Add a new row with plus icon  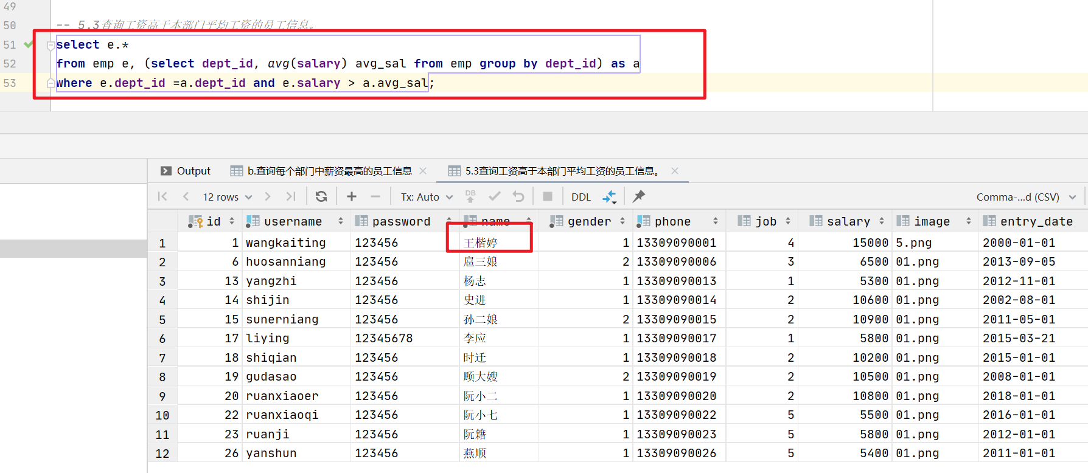352,196
